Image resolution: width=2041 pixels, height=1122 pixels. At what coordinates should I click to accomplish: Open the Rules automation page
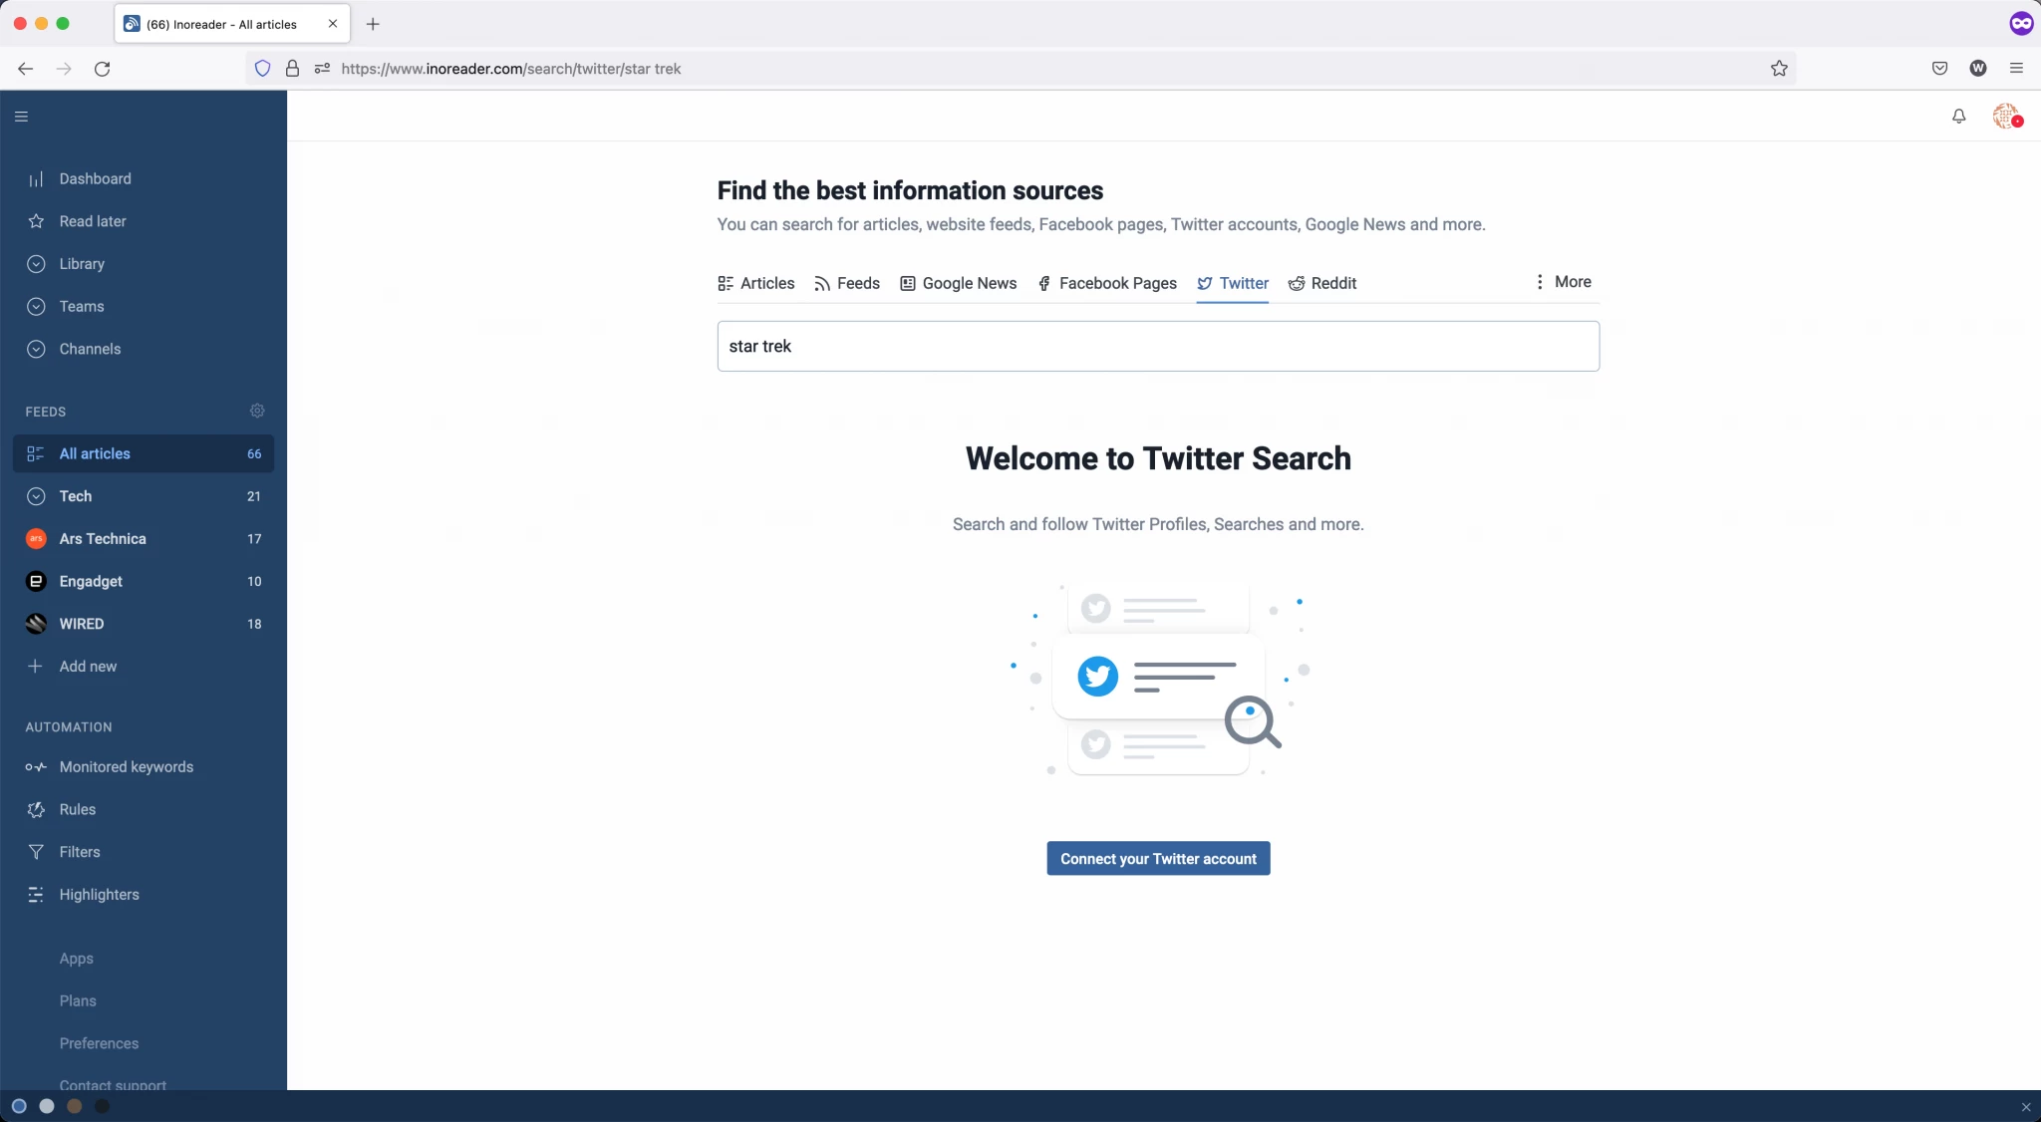pyautogui.click(x=77, y=809)
